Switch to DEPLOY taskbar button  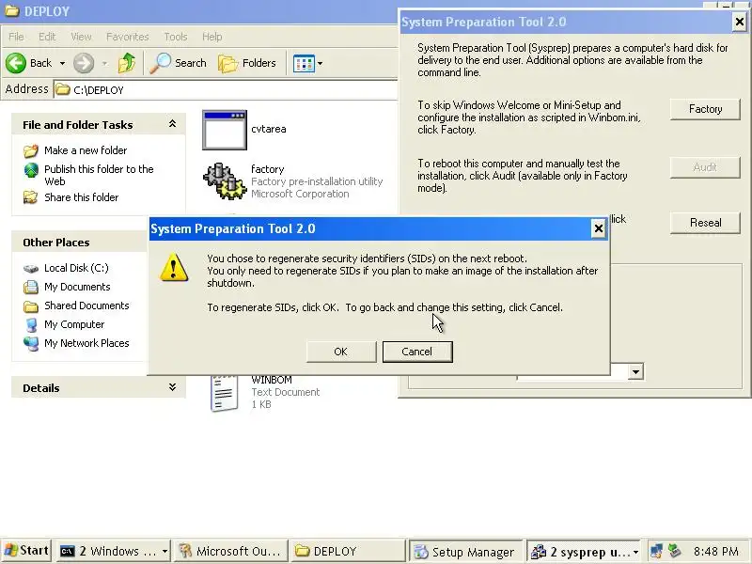pyautogui.click(x=348, y=552)
